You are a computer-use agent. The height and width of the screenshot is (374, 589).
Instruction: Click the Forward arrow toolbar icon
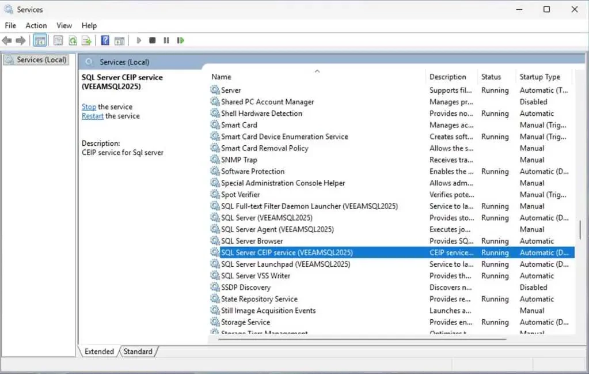pos(21,40)
